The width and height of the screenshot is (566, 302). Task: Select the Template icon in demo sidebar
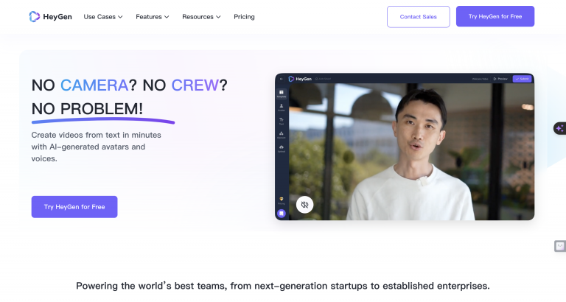282,94
